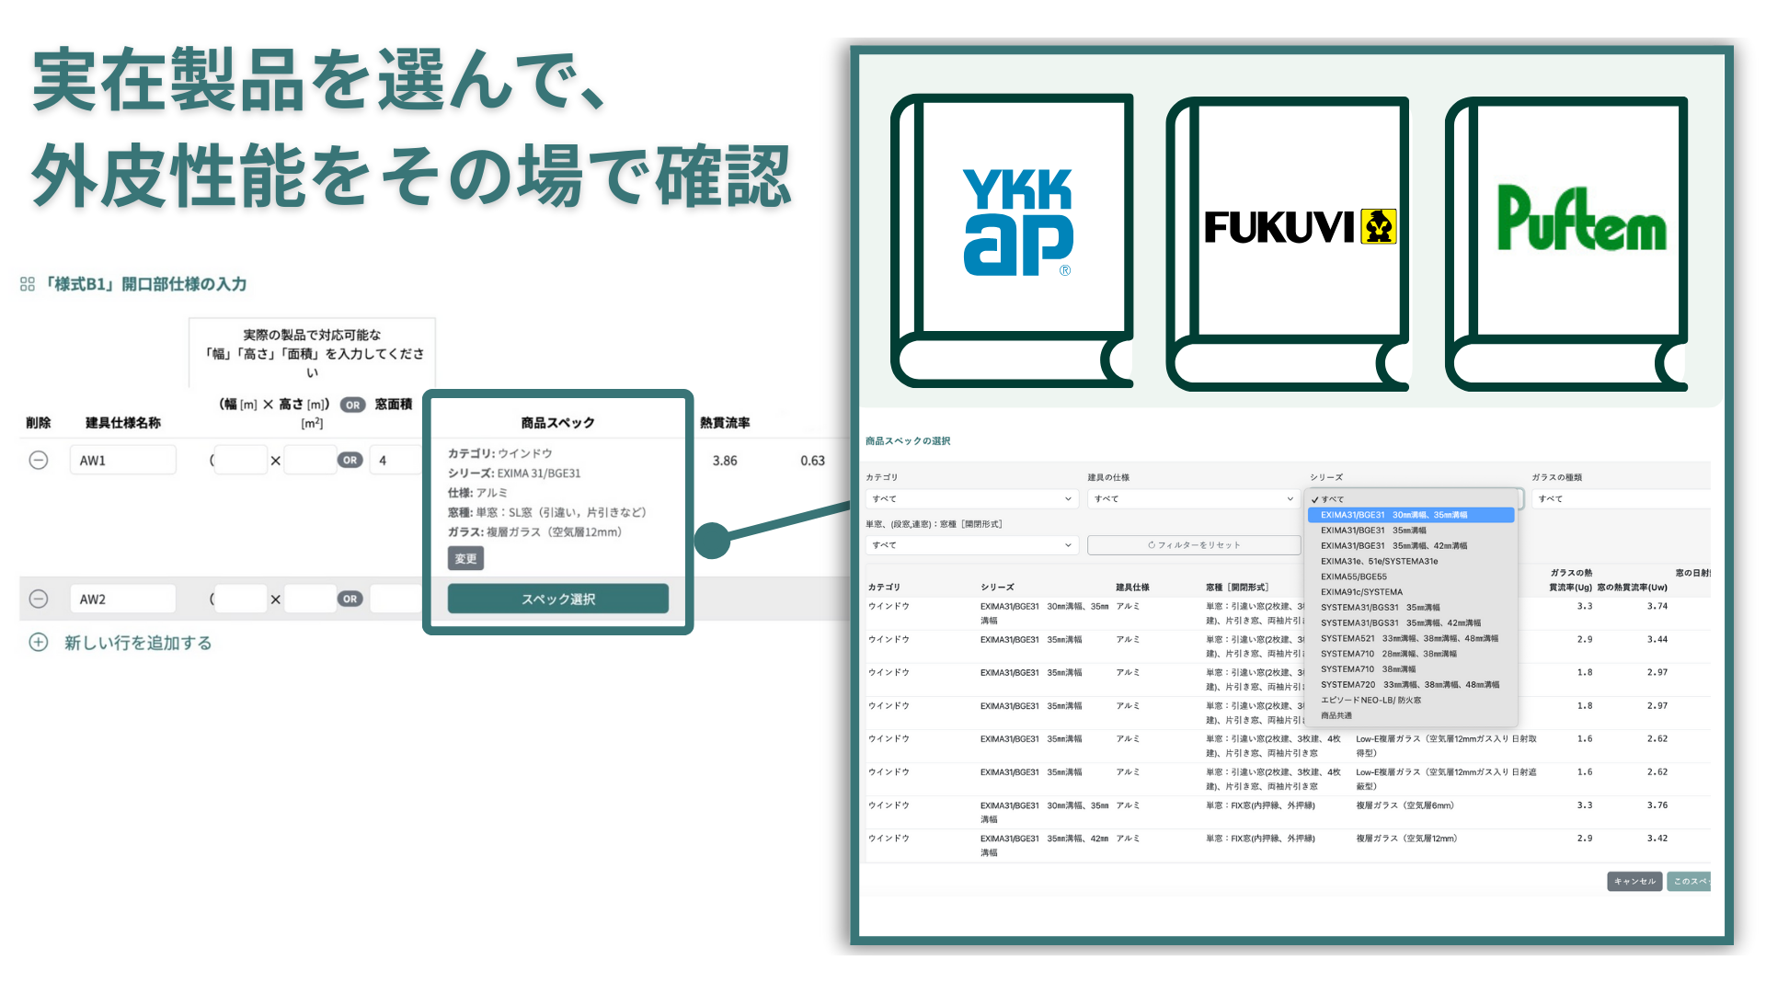1766x993 pixels.
Task: Click the AW1 fitting name input field
Action: [122, 460]
